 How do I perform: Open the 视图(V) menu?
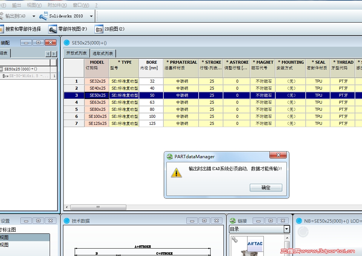pyautogui.click(x=34, y=5)
